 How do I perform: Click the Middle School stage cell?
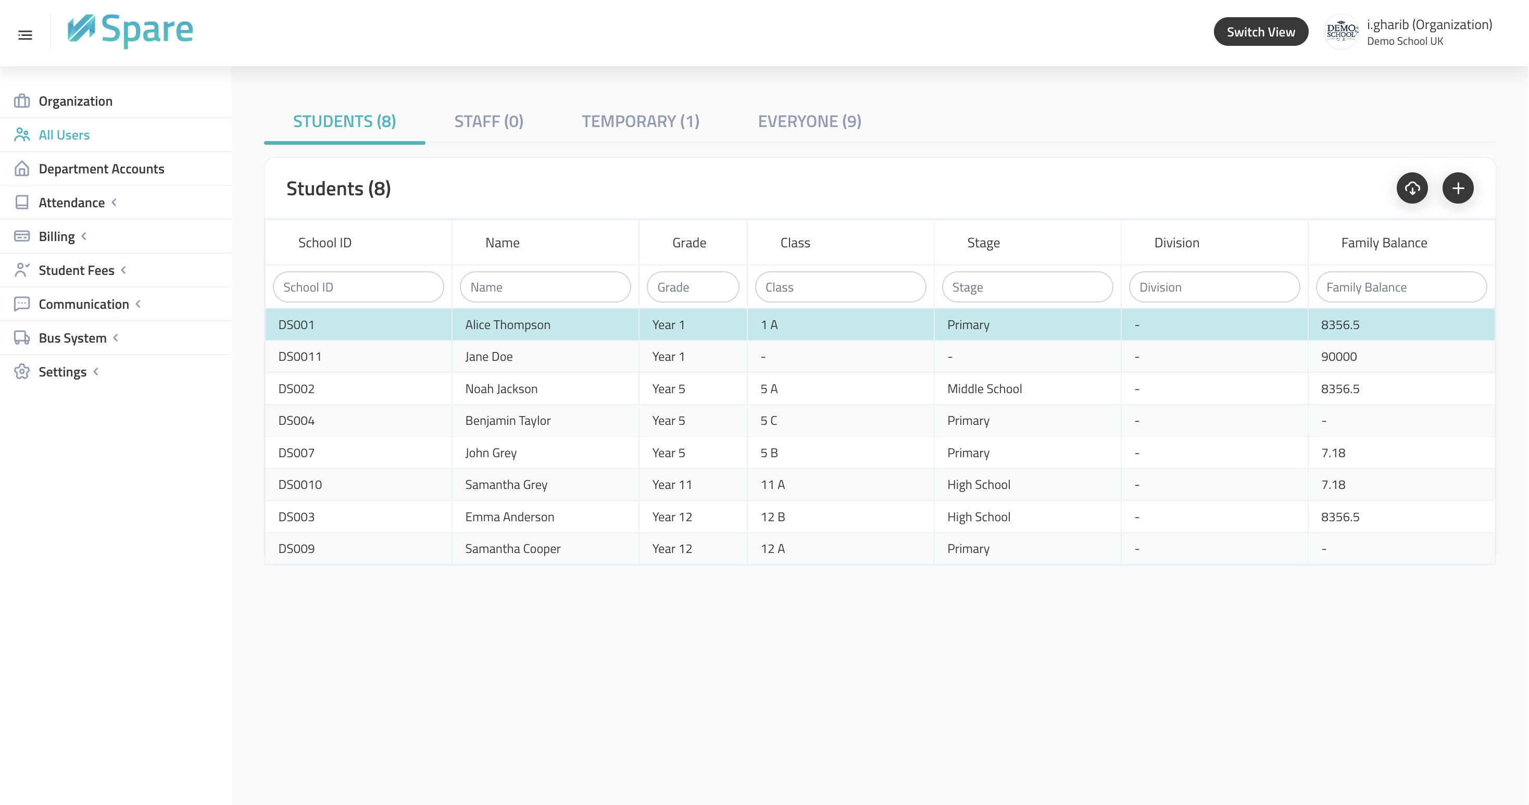click(1027, 389)
